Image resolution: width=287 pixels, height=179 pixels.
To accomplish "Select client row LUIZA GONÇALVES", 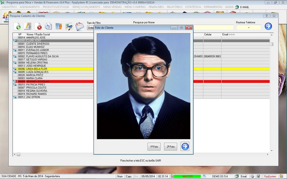I will 53,72.
